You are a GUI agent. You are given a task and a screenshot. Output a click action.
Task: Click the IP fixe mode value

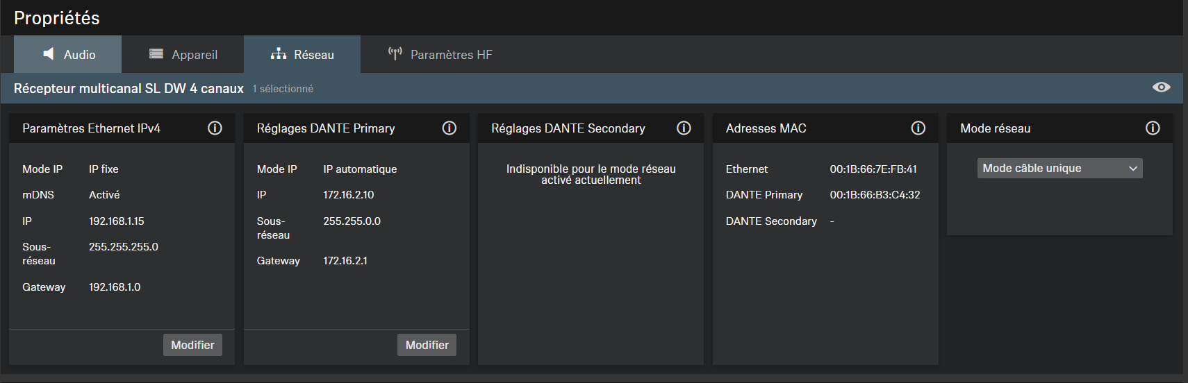(x=104, y=169)
